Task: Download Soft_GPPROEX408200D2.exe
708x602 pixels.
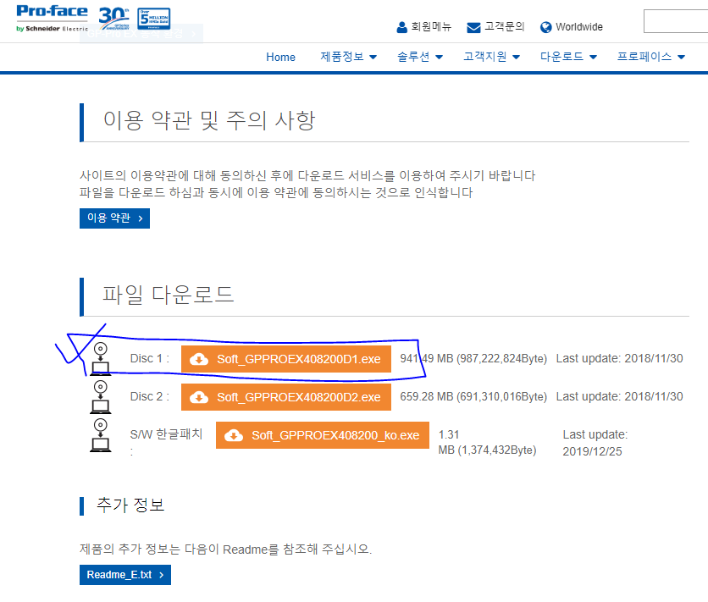Action: click(x=285, y=397)
